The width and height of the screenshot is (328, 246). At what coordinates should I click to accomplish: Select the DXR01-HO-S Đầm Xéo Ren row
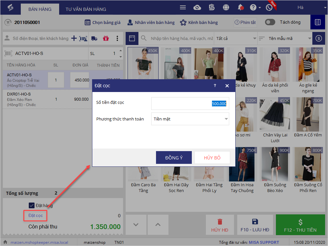[x=47, y=99]
